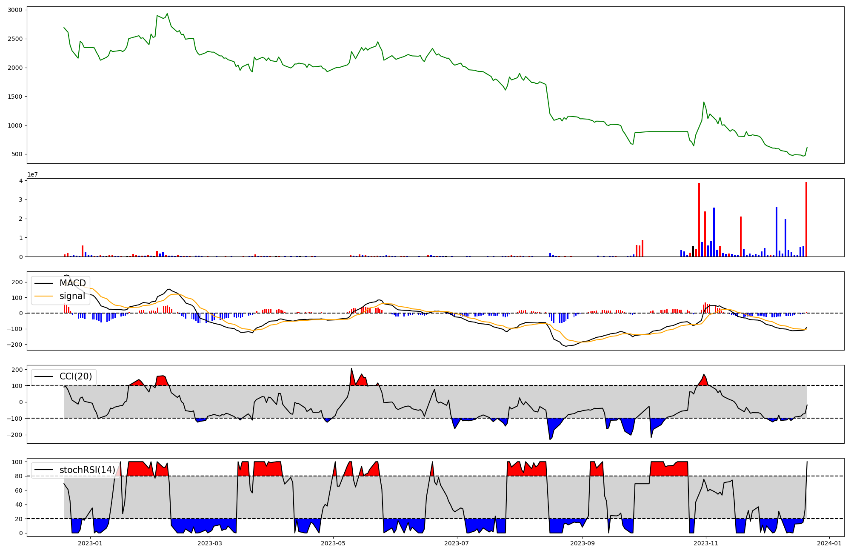Screen dimensions: 851x553
Task: Click the 2023-09 x-axis tick label
Action: [x=582, y=543]
